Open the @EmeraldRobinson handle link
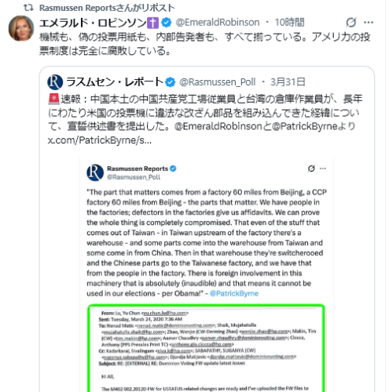 [218, 23]
